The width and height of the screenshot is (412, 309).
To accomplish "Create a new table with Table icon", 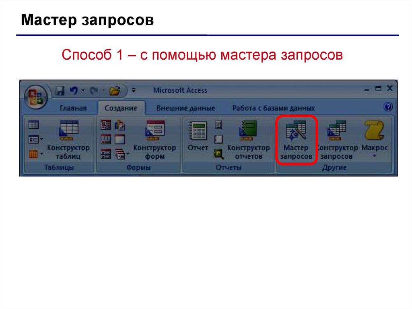I will [34, 125].
